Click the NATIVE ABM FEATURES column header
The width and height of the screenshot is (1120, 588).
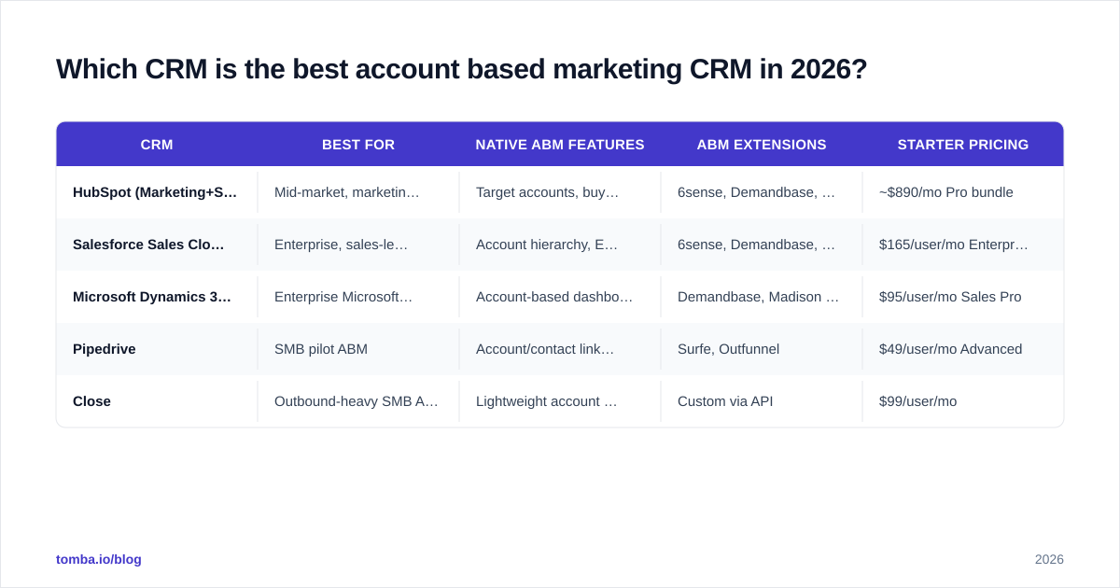(560, 145)
